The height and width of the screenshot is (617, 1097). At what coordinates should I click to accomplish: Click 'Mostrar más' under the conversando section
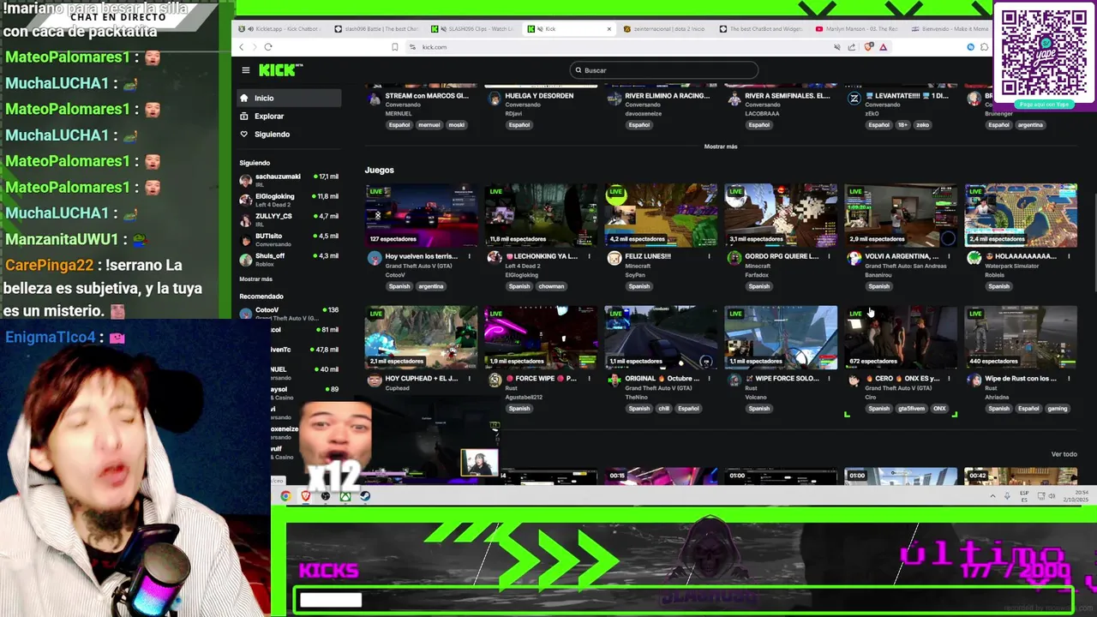tap(720, 147)
